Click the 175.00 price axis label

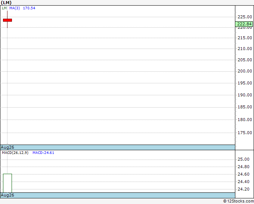coord(245,133)
